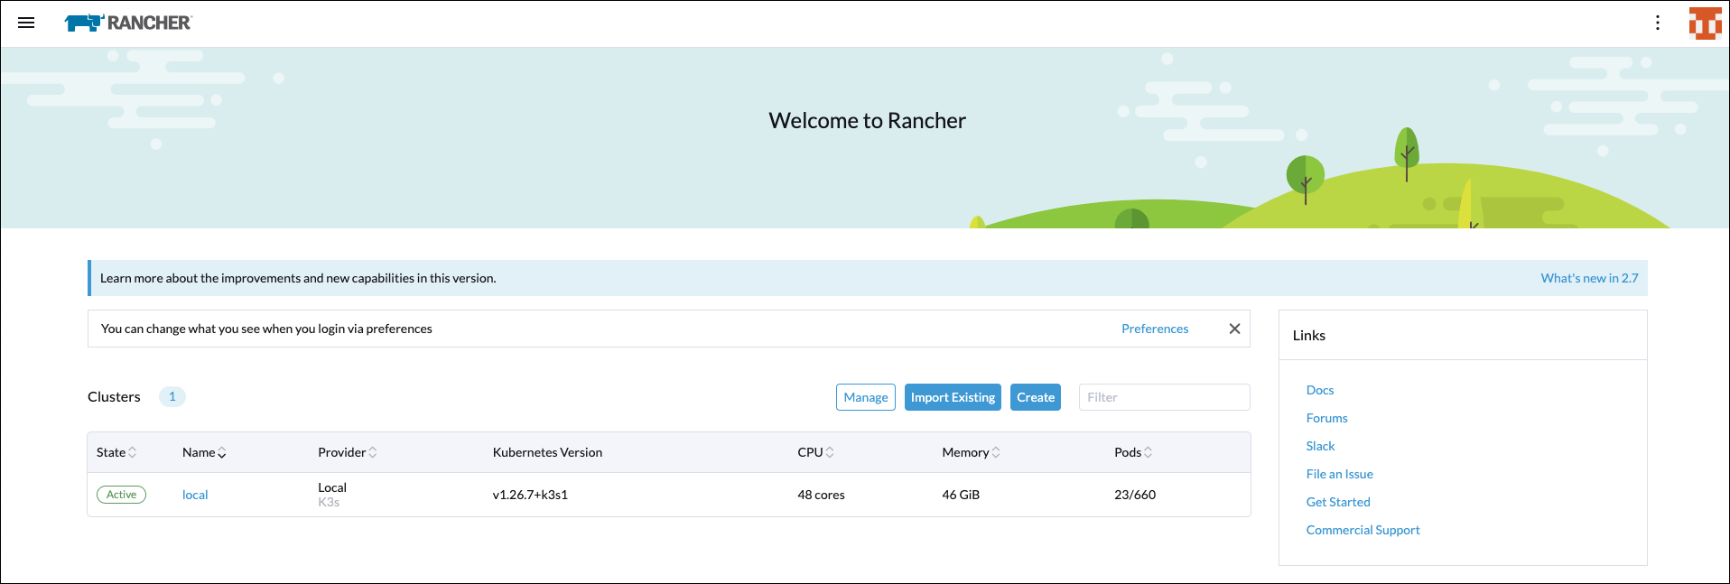Sort clusters by Name column
Screen dimensions: 1730x584
click(x=204, y=452)
